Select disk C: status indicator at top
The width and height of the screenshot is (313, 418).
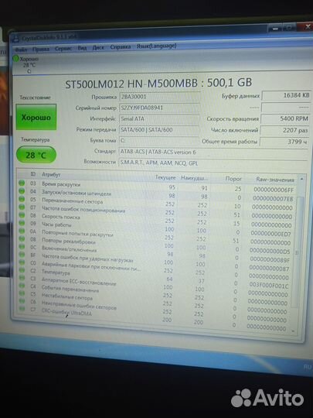point(26,64)
